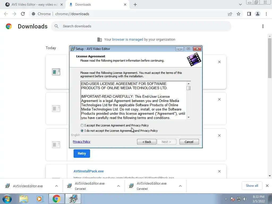Click Cancel in the AVS setup dialog

[x=189, y=142]
